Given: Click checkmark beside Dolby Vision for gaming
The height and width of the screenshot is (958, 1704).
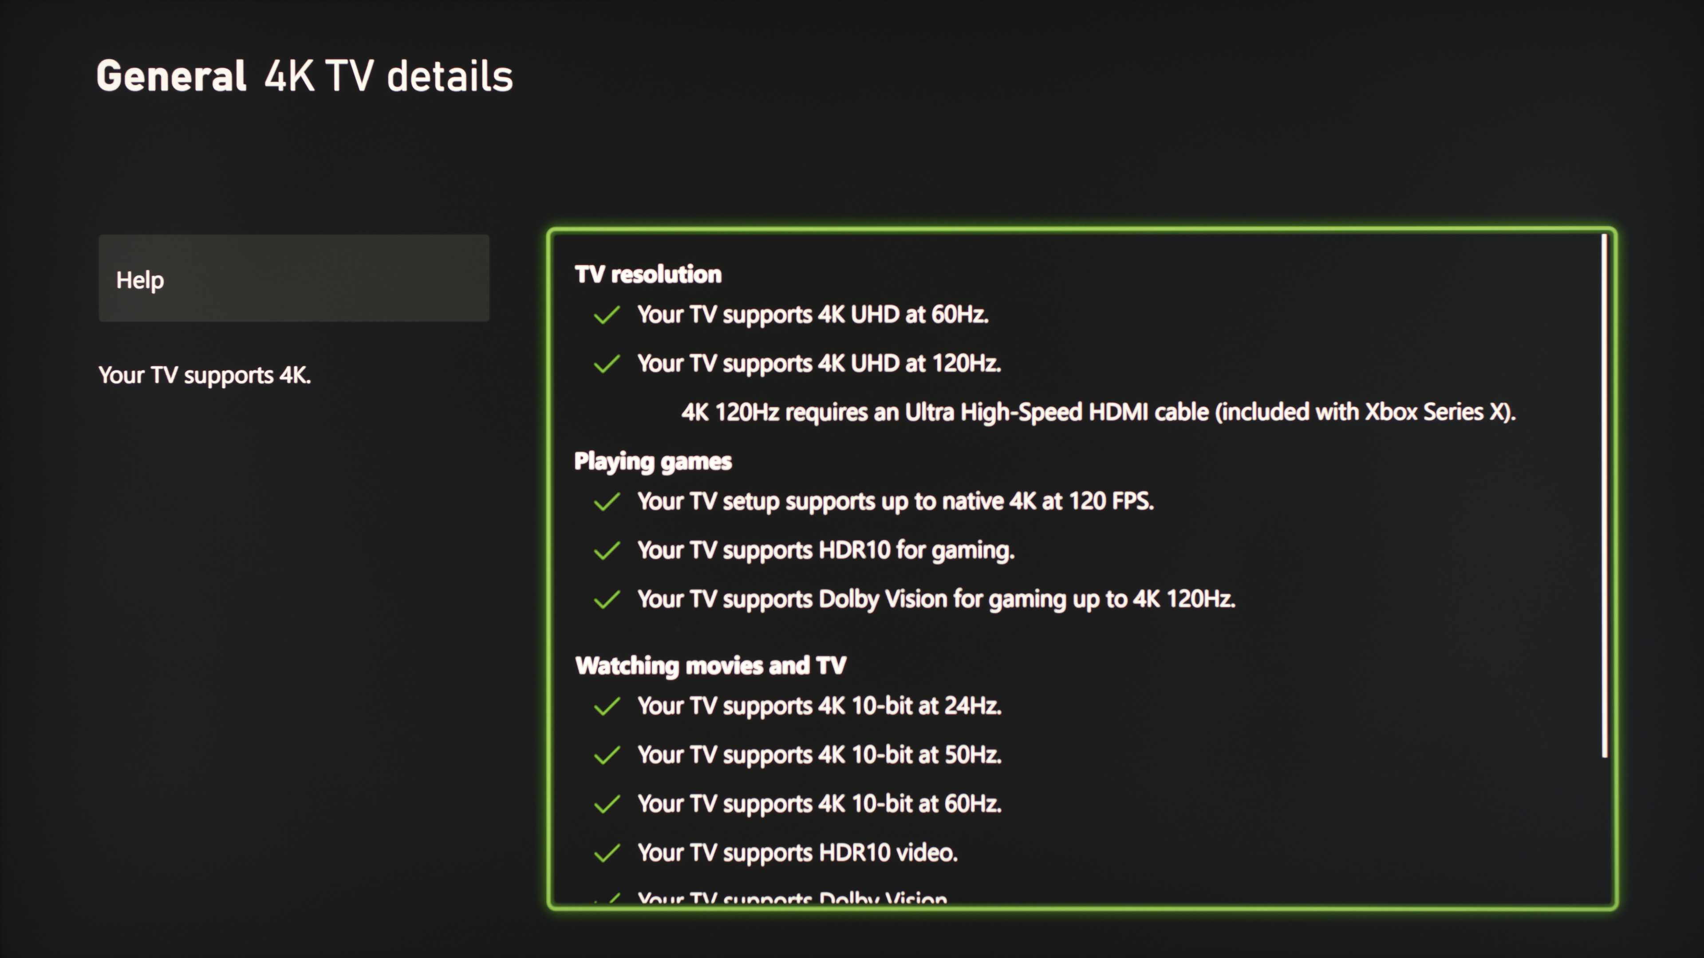Looking at the screenshot, I should coord(607,600).
